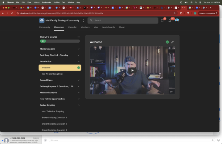The image size is (222, 144).
Task: Expand the Mentorship Link section
Action: 79,49
